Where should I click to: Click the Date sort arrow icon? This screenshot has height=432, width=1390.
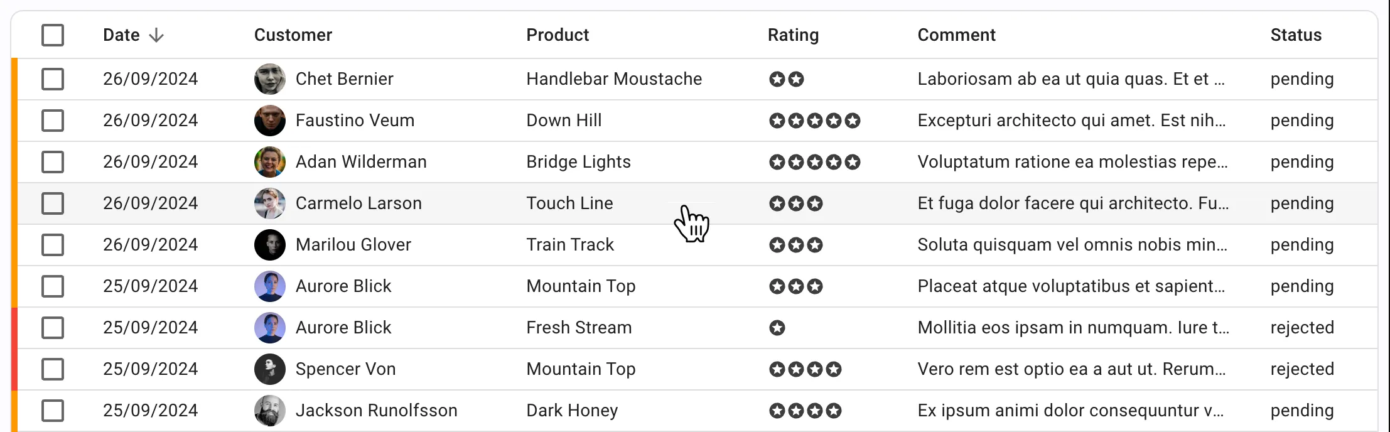coord(156,35)
